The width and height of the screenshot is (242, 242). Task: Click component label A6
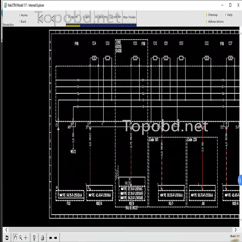click(203, 203)
